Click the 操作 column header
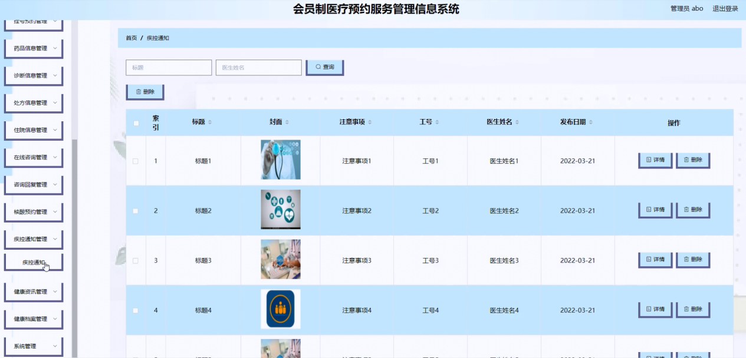Viewport: 746px width, 358px height. [x=673, y=123]
